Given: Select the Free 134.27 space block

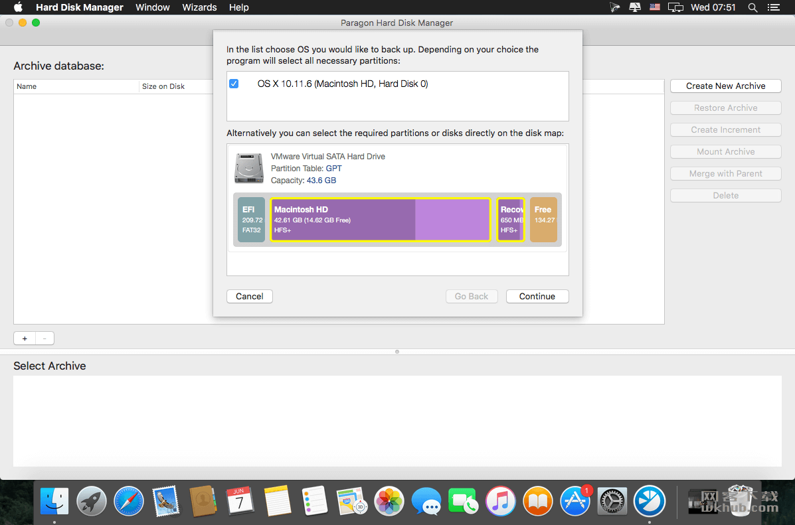Looking at the screenshot, I should [543, 220].
